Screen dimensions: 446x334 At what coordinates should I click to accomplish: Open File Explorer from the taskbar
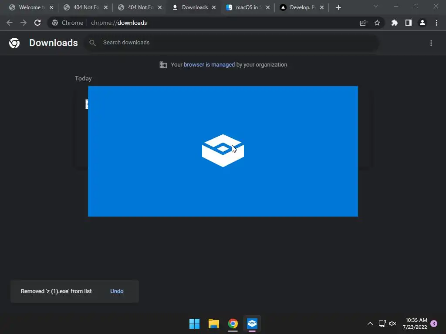pos(213,324)
